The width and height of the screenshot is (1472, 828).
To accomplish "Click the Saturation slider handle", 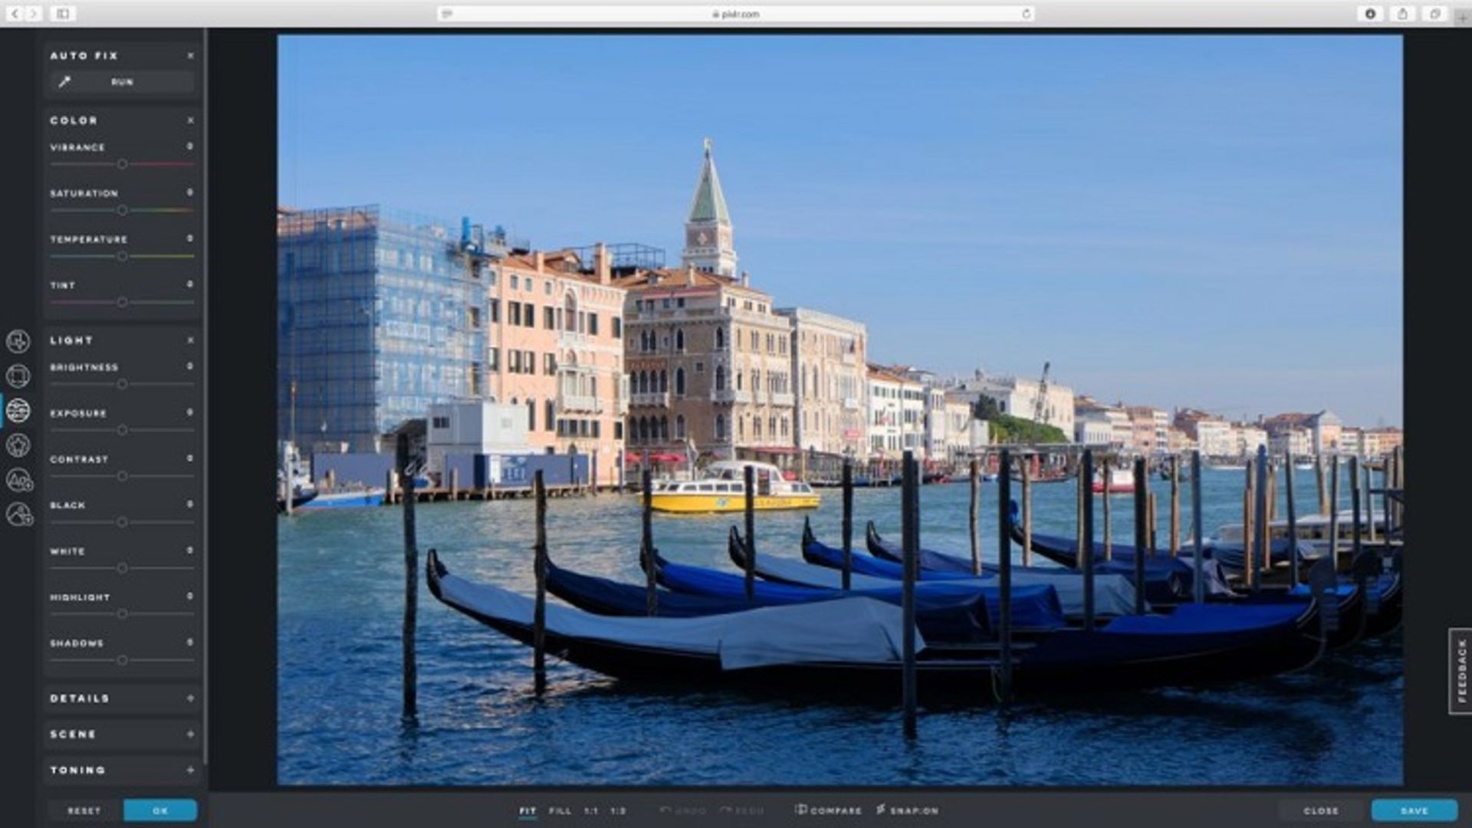I will point(122,210).
